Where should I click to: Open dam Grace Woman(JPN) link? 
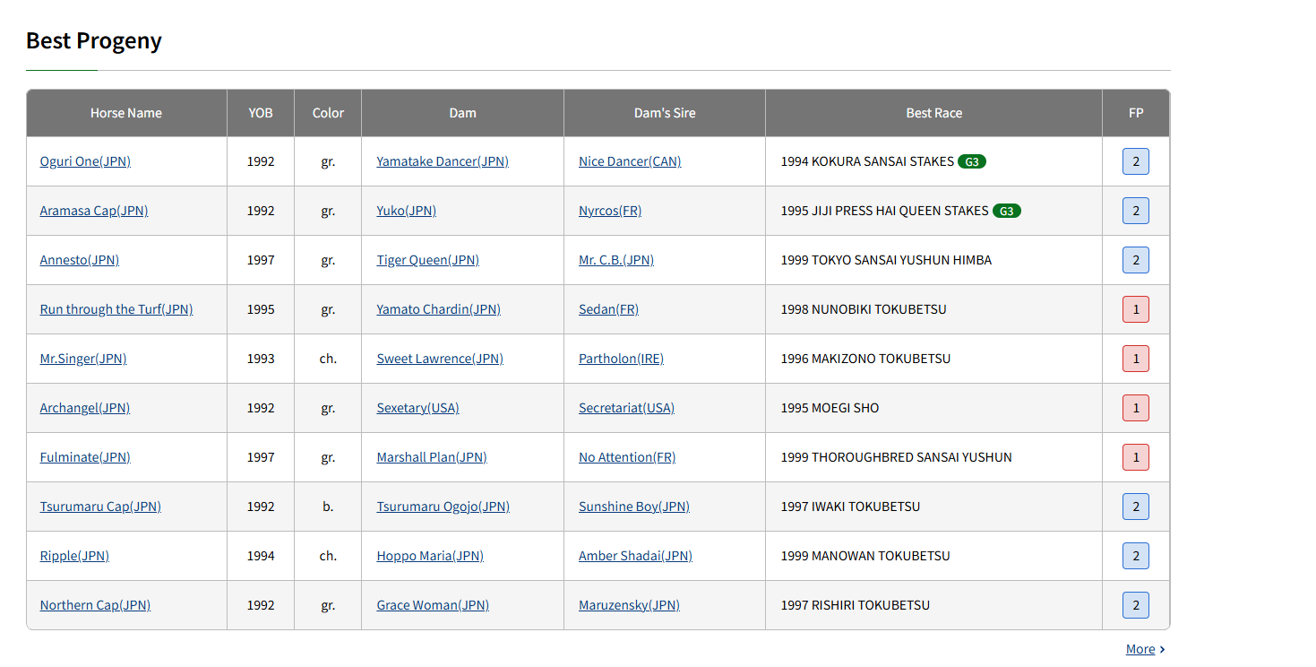[x=433, y=605]
